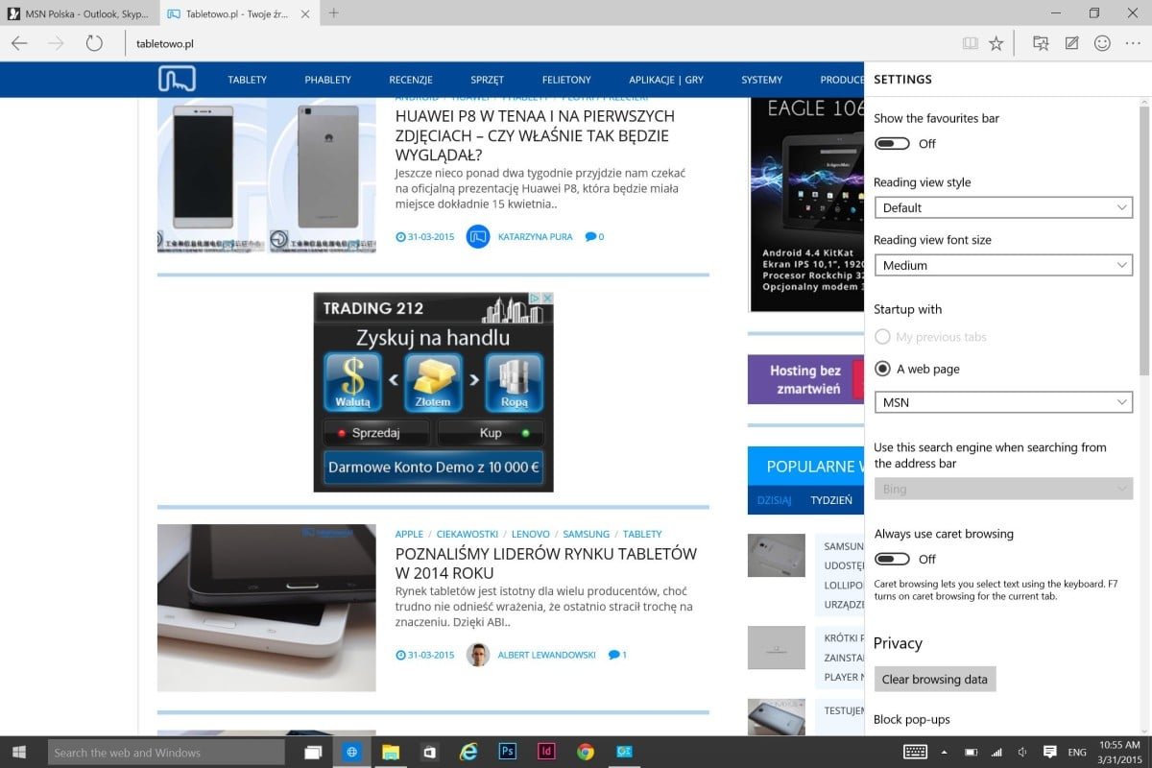
Task: Go back using the browser back arrow
Action: [19, 43]
